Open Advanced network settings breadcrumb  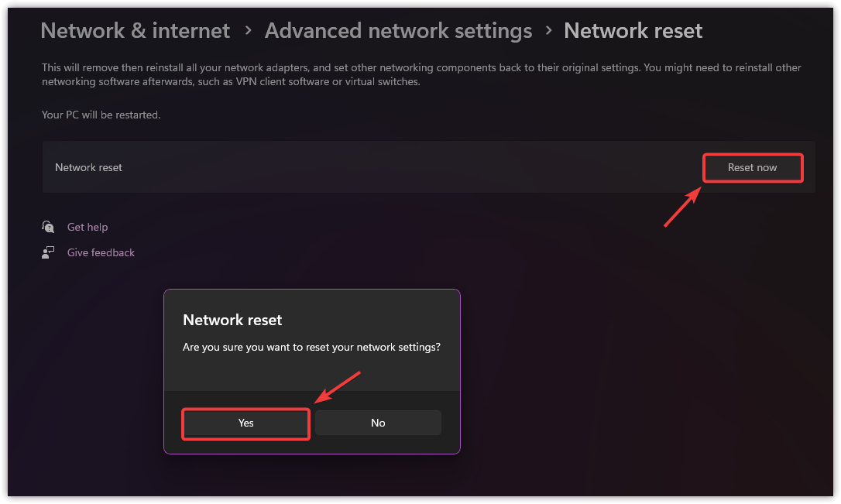[x=398, y=31]
